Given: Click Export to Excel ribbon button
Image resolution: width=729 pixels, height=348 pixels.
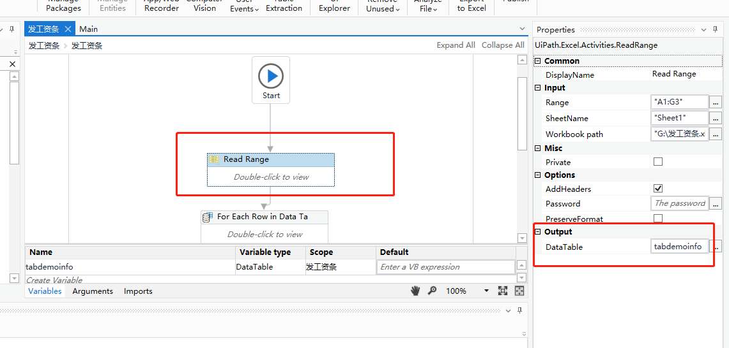Looking at the screenshot, I should [x=472, y=4].
